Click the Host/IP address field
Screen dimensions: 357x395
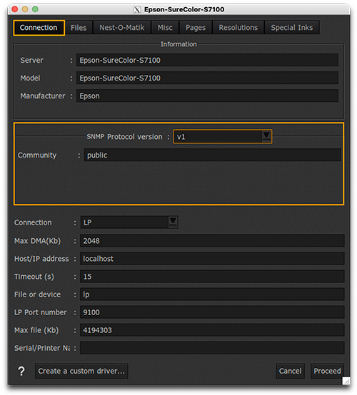pyautogui.click(x=212, y=259)
